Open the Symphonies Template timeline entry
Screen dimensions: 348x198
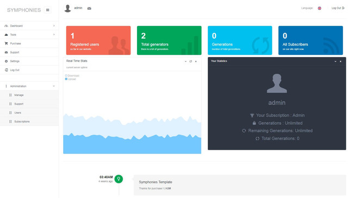pos(240,185)
